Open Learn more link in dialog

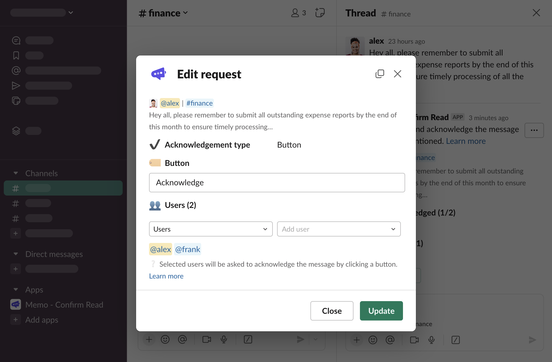coord(166,276)
